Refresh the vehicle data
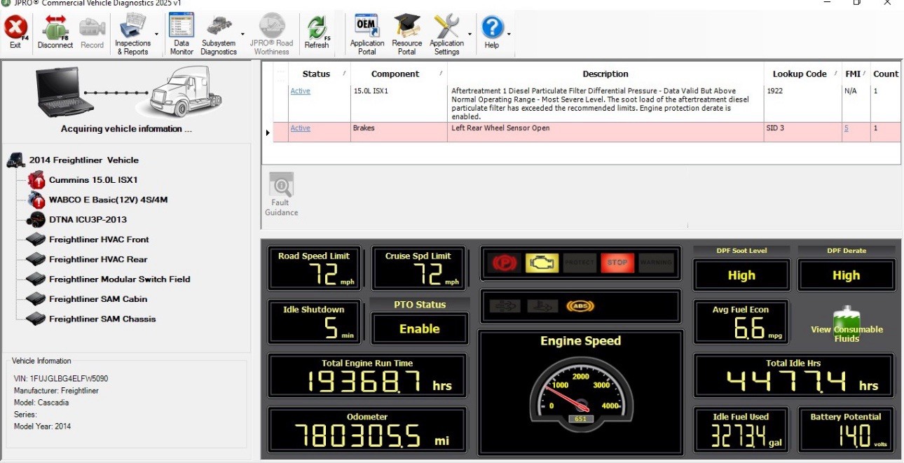Screen dimensions: 904x463 point(316,33)
